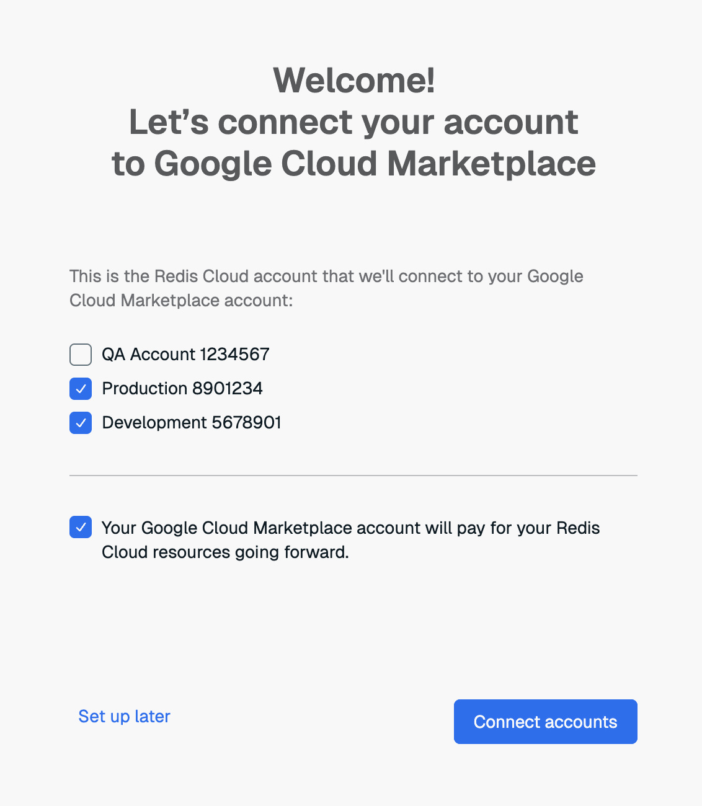Click the account number 1234567

point(235,355)
